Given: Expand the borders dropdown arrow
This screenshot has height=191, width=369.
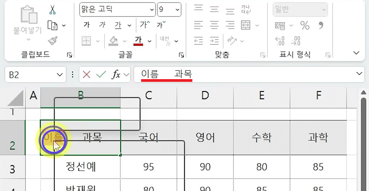Looking at the screenshot, I should point(98,41).
